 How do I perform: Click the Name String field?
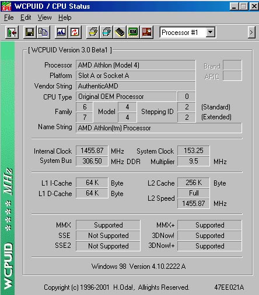(159, 128)
